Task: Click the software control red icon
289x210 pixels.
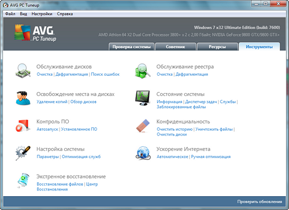Action: click(x=23, y=126)
